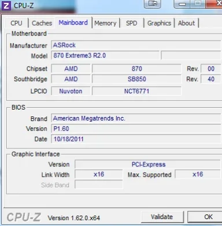
Task: Click the Southbridge Rev. value 40
Action: (211, 79)
